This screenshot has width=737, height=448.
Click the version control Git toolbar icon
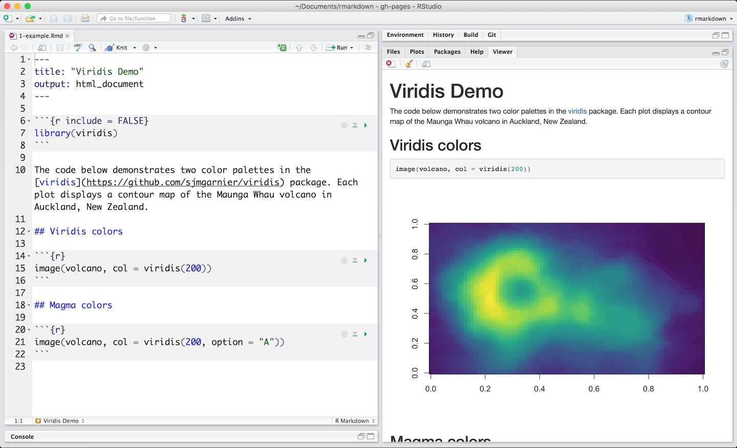coord(184,18)
